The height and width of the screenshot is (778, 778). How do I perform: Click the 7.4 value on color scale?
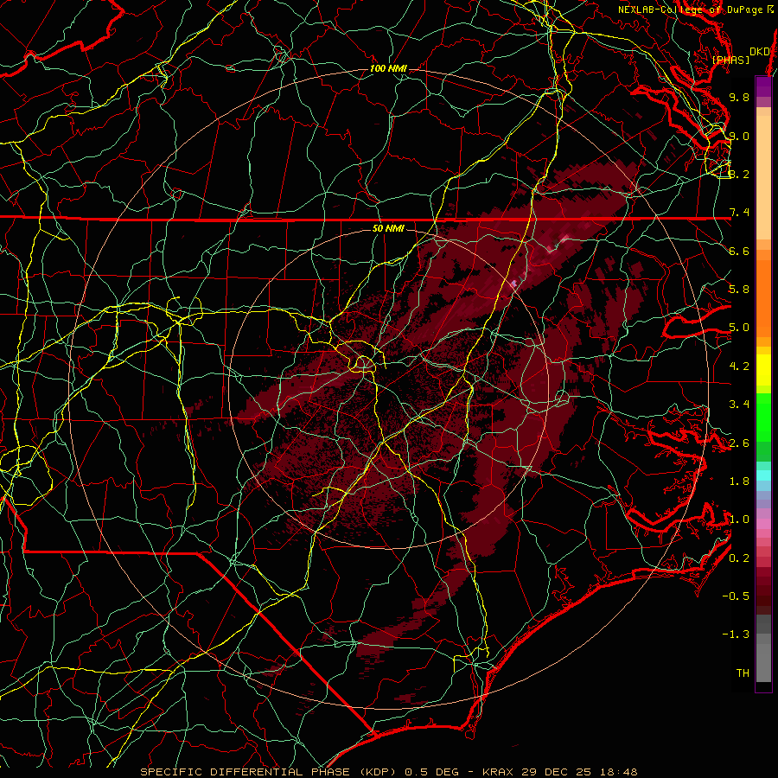tap(739, 213)
